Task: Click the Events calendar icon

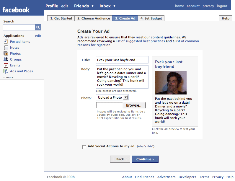Action: [x=6, y=65]
